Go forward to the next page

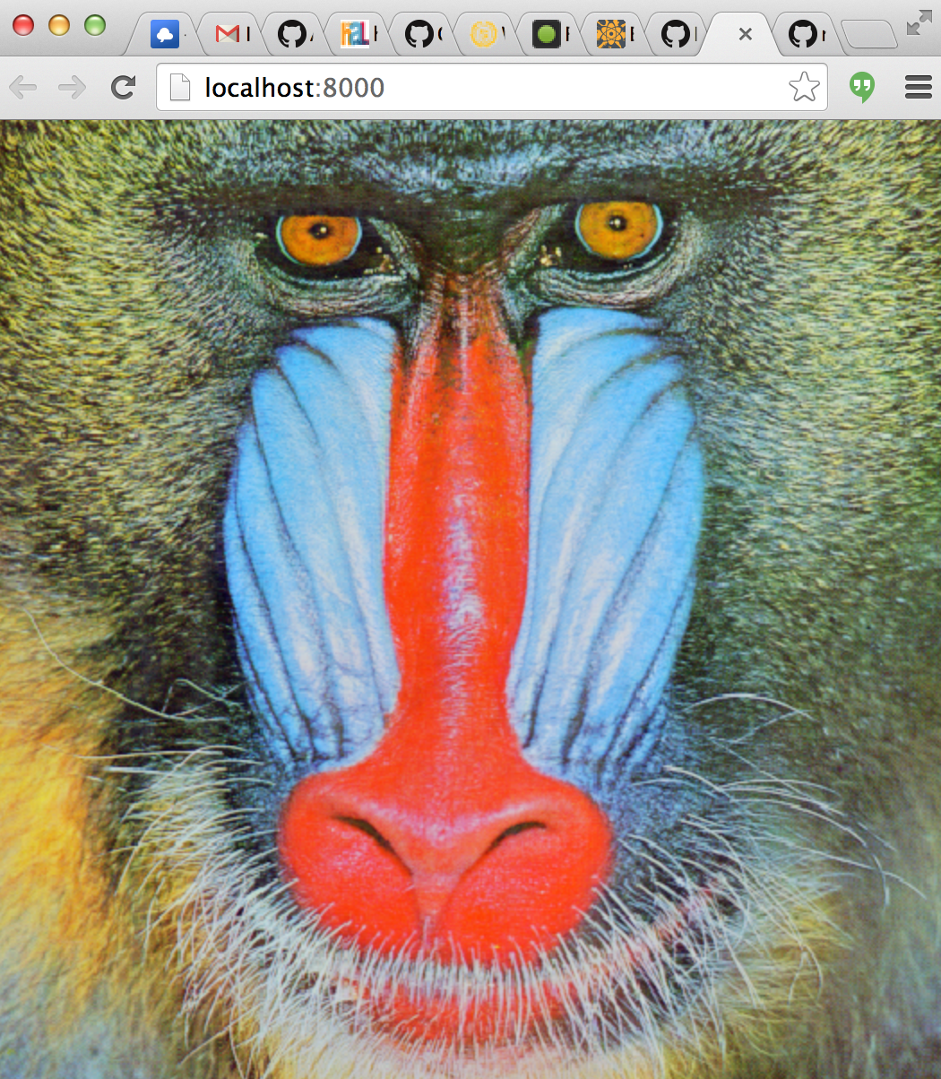click(x=72, y=87)
